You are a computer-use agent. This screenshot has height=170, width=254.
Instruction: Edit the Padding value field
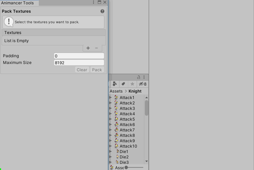click(79, 56)
